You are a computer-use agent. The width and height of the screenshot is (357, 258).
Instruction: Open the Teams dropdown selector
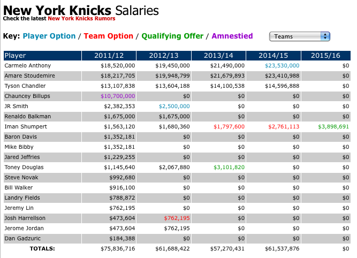[299, 36]
